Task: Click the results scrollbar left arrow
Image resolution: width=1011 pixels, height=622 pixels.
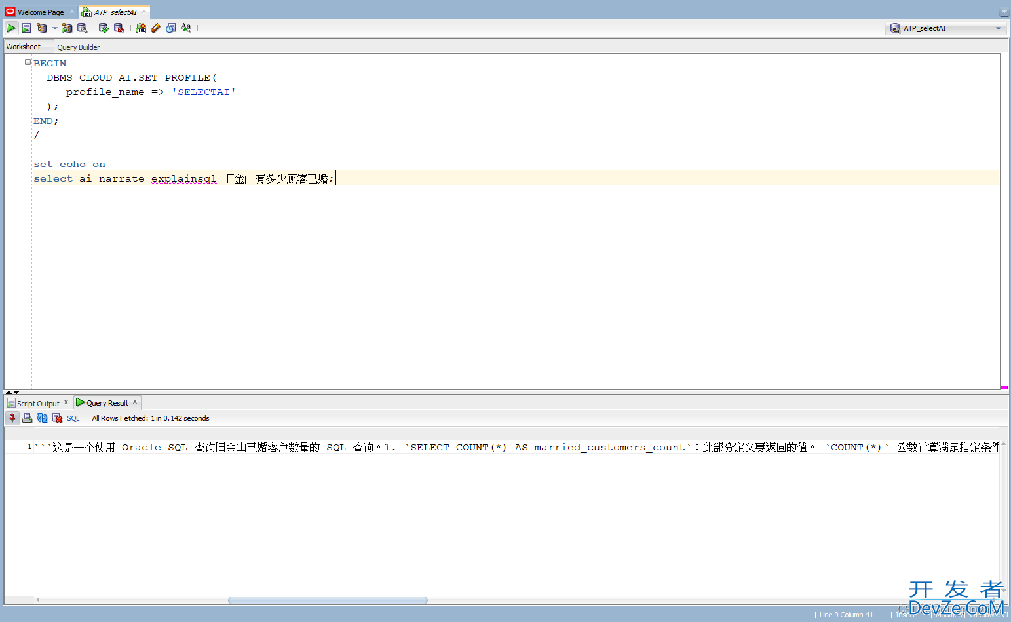Action: coord(38,600)
